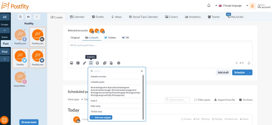The width and height of the screenshot is (272, 125).
Task: Open the accounts panel three-dot menu
Action: pyautogui.click(x=37, y=17)
